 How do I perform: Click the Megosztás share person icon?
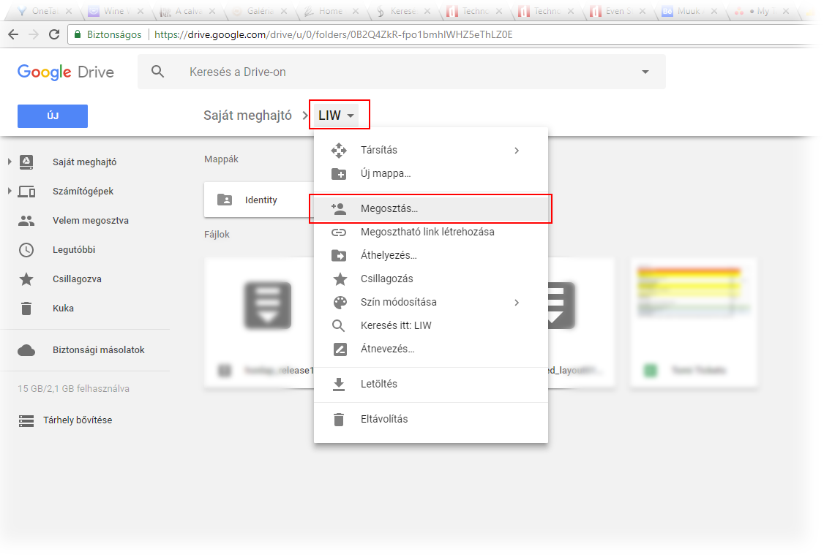point(339,208)
